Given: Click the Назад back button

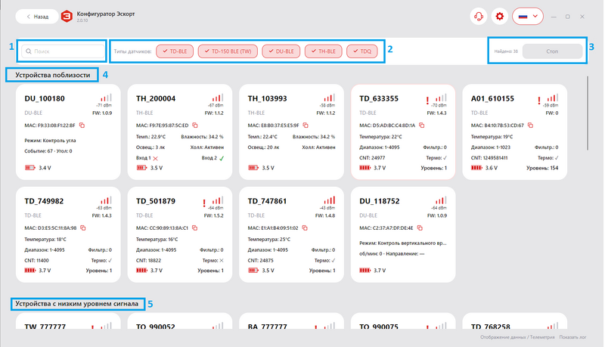Looking at the screenshot, I should [37, 17].
